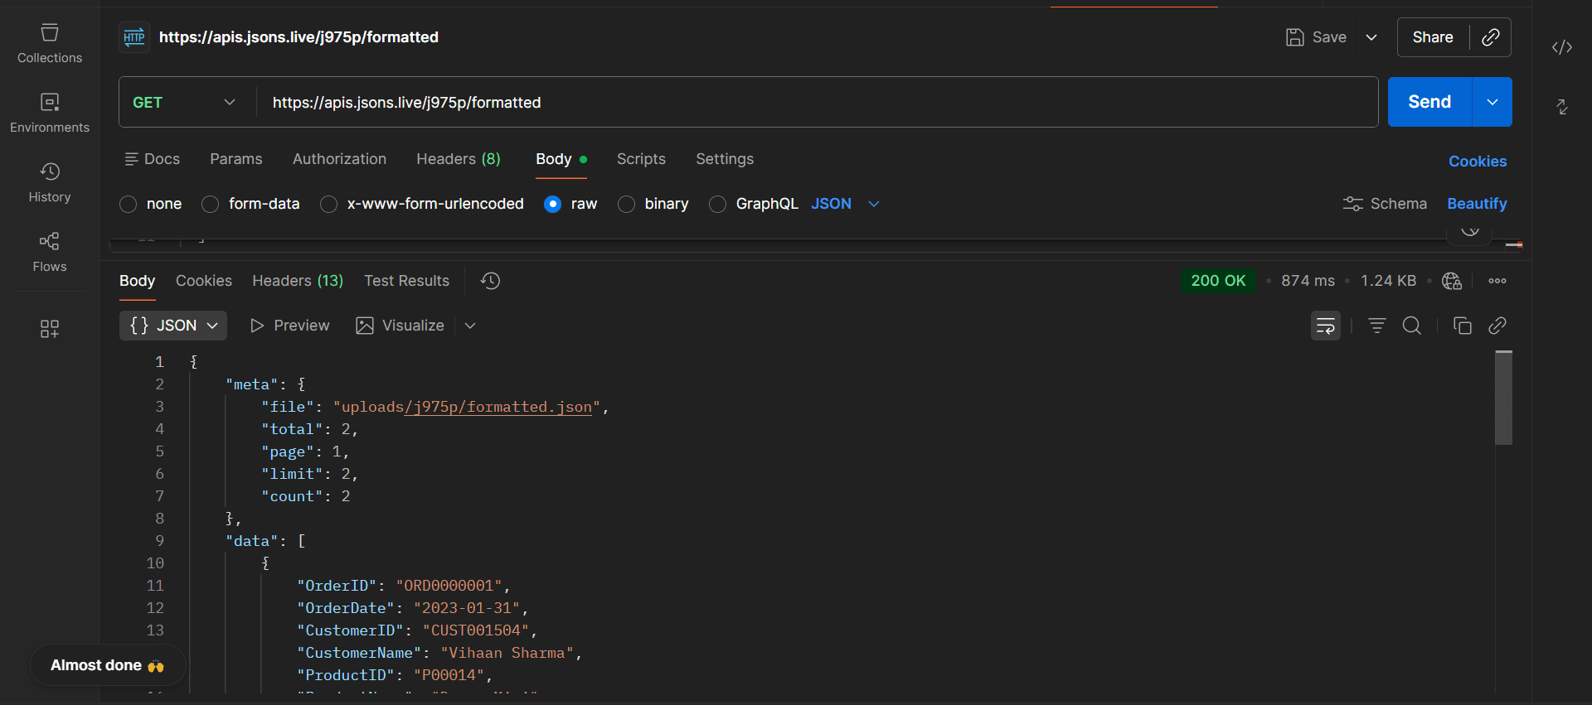Expand the Visualize options chevron
This screenshot has width=1592, height=705.
point(470,326)
